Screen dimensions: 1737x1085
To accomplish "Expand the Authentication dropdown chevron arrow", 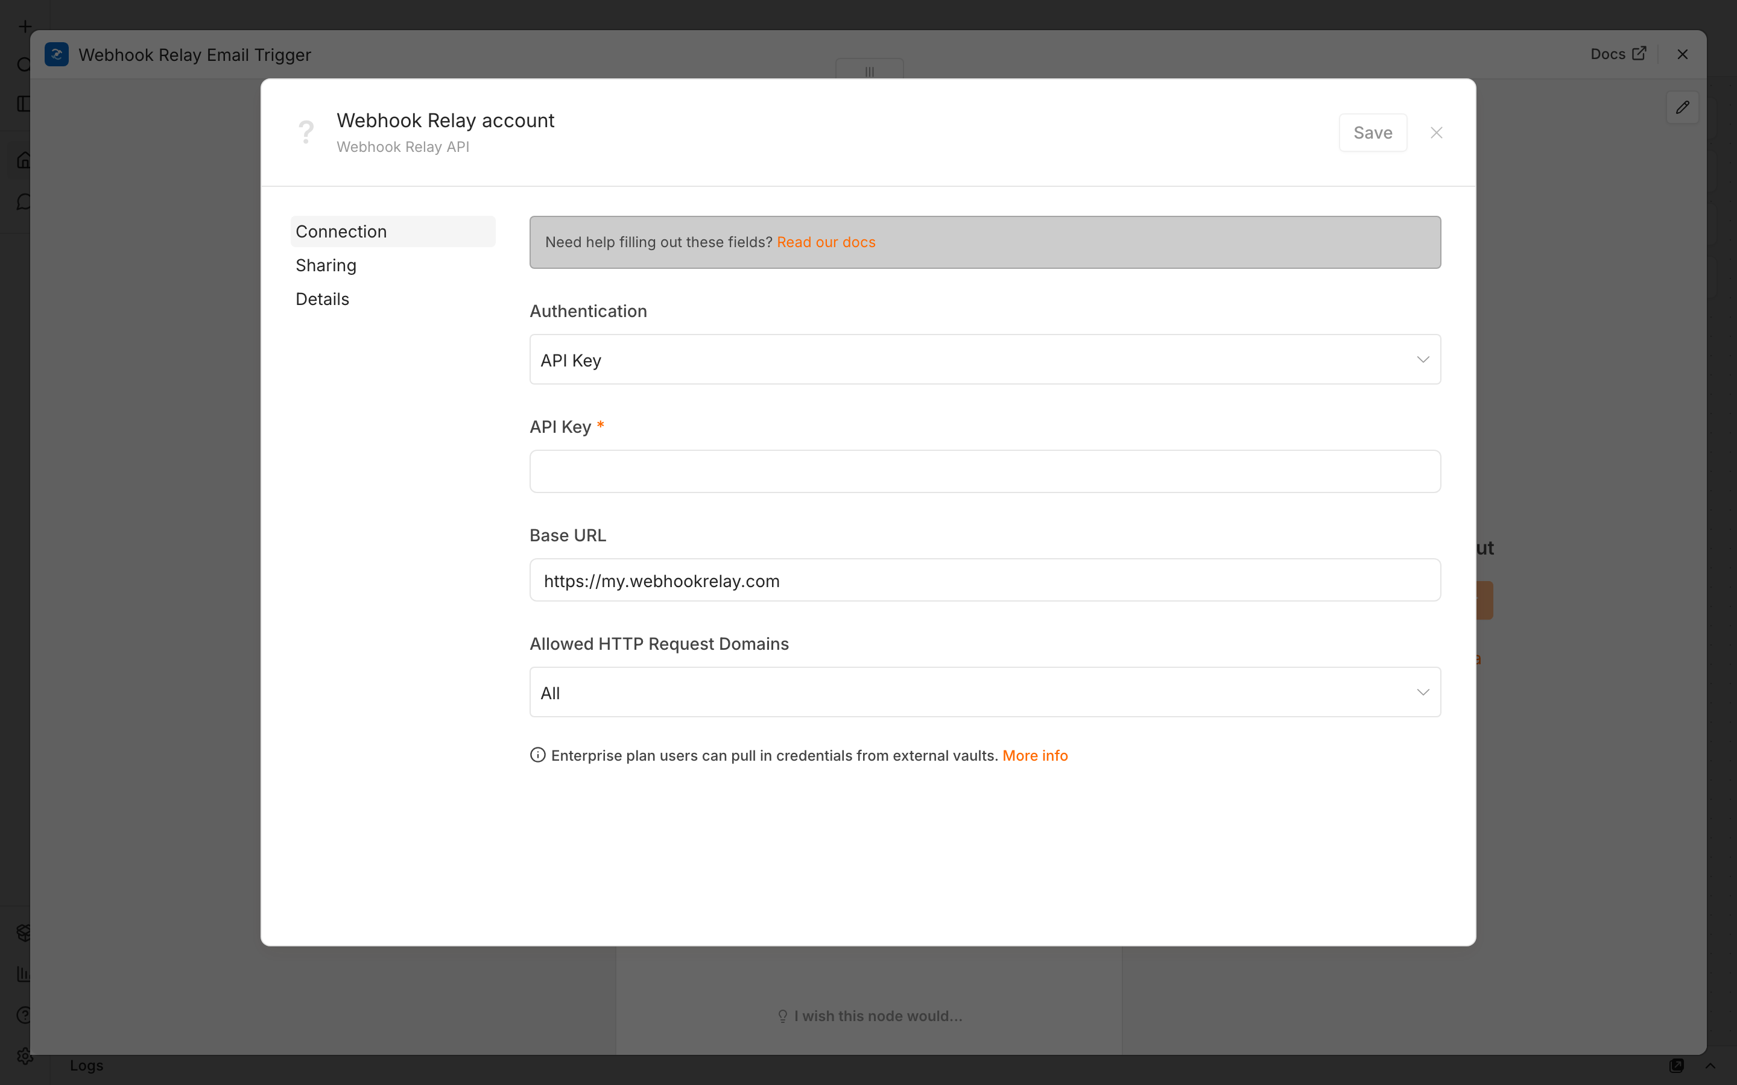I will pyautogui.click(x=1423, y=359).
